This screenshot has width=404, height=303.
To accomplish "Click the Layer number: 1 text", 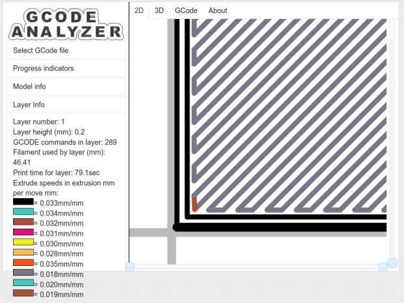I will 39,122.
